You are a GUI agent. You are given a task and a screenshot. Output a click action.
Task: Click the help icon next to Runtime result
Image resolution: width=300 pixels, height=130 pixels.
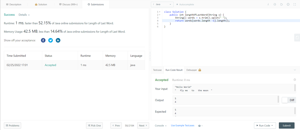[x=295, y=80]
